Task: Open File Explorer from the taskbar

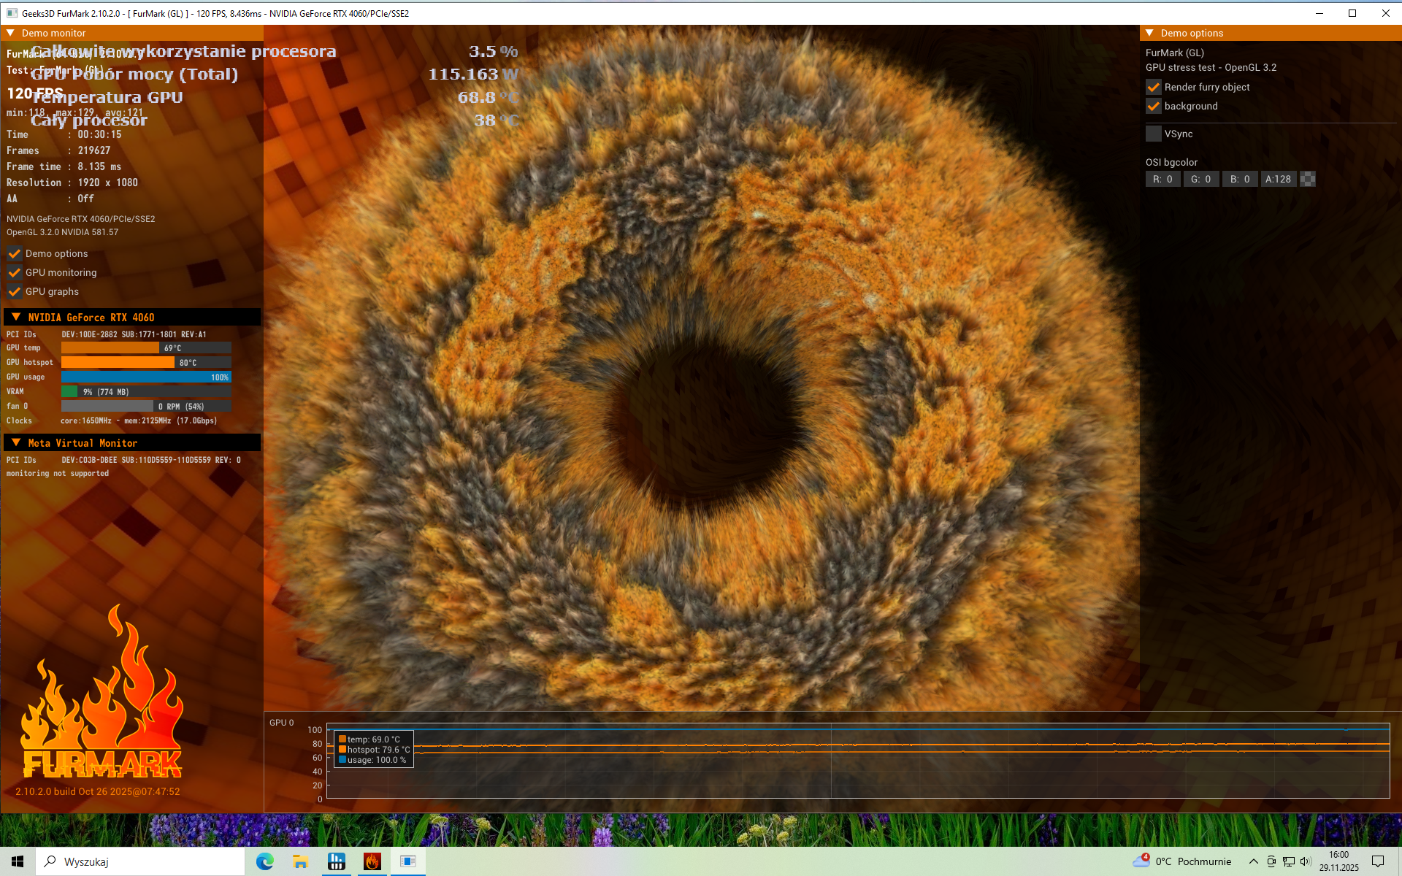Action: coord(300,861)
